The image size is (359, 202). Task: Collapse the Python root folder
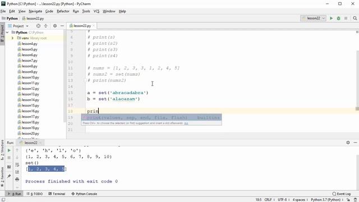point(7,33)
